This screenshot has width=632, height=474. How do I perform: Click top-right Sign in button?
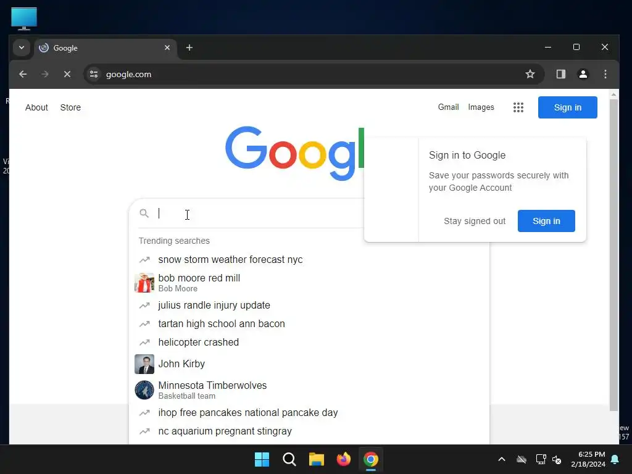coord(568,107)
